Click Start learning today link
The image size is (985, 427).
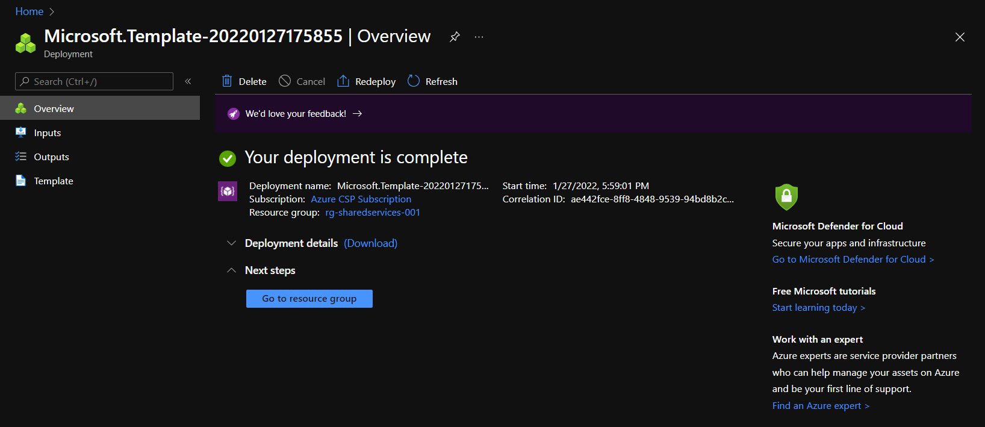(x=819, y=308)
